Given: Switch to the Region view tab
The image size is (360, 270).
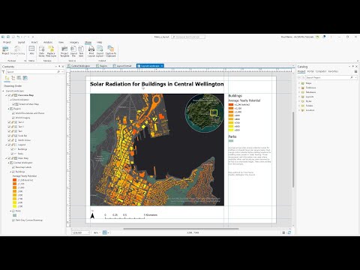Looking at the screenshot, I should pos(102,66).
